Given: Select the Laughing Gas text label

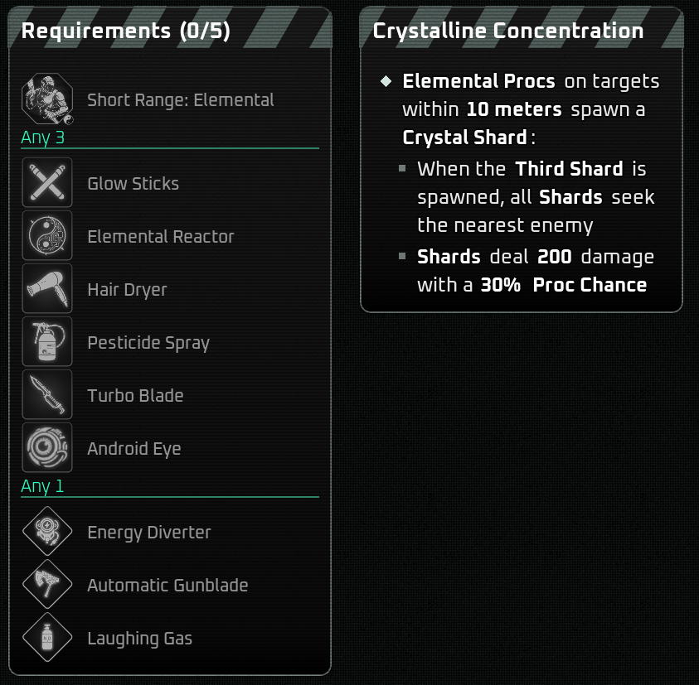Looking at the screenshot, I should click(x=139, y=638).
